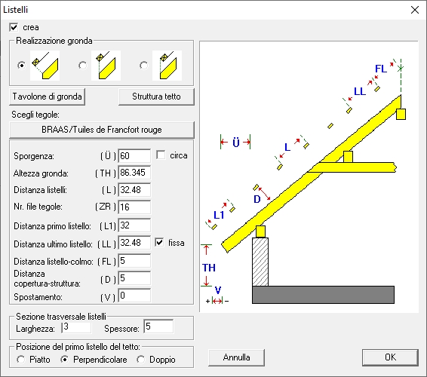Open the Struttura tetto button
This screenshot has width=427, height=377.
coord(156,97)
